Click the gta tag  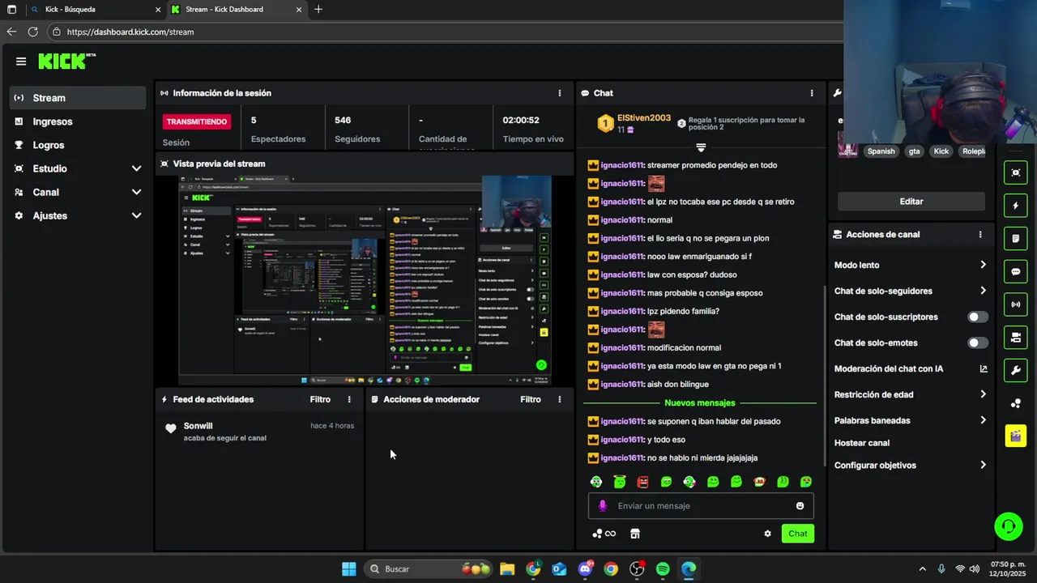click(x=914, y=151)
